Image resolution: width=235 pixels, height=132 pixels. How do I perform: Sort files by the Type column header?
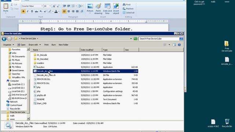(113, 50)
